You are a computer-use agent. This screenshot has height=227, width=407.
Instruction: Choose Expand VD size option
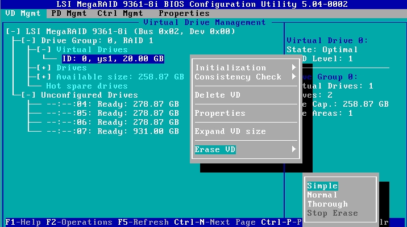click(x=230, y=132)
